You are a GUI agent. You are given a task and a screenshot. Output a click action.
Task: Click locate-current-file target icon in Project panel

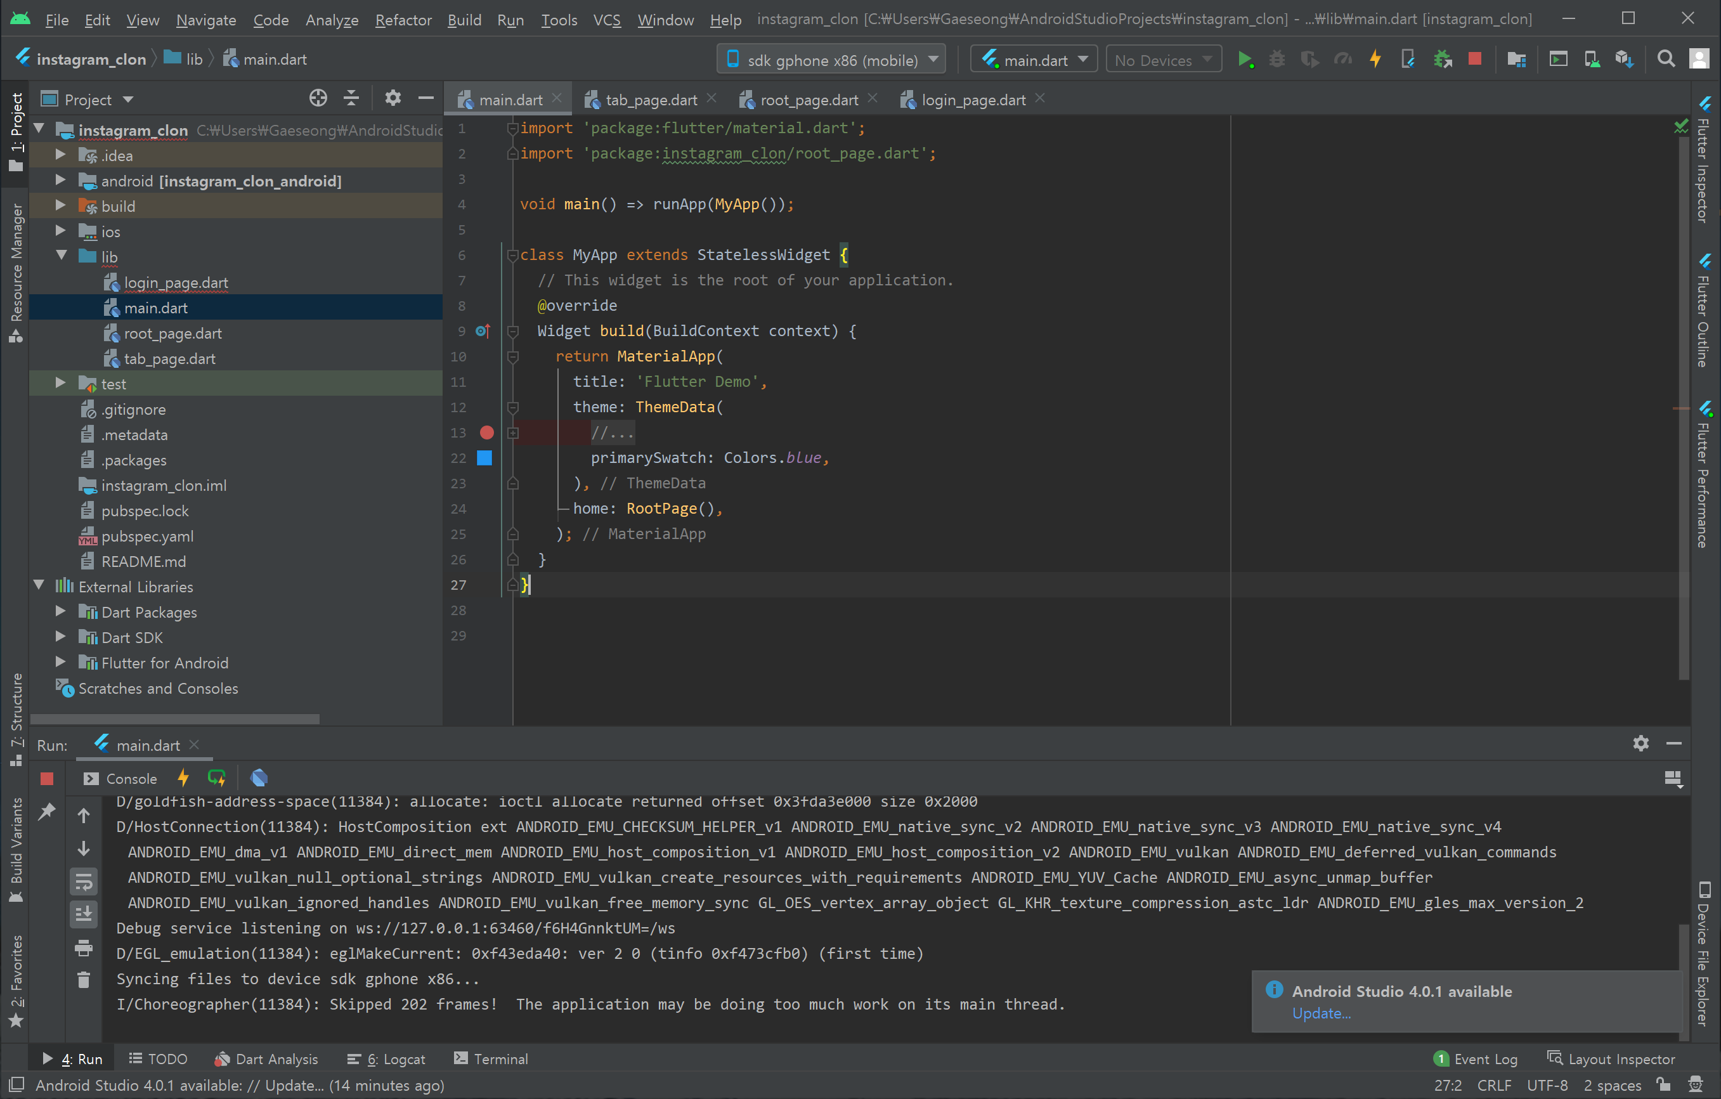coord(318,98)
